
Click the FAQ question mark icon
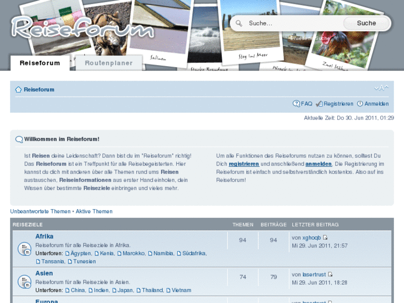click(296, 103)
